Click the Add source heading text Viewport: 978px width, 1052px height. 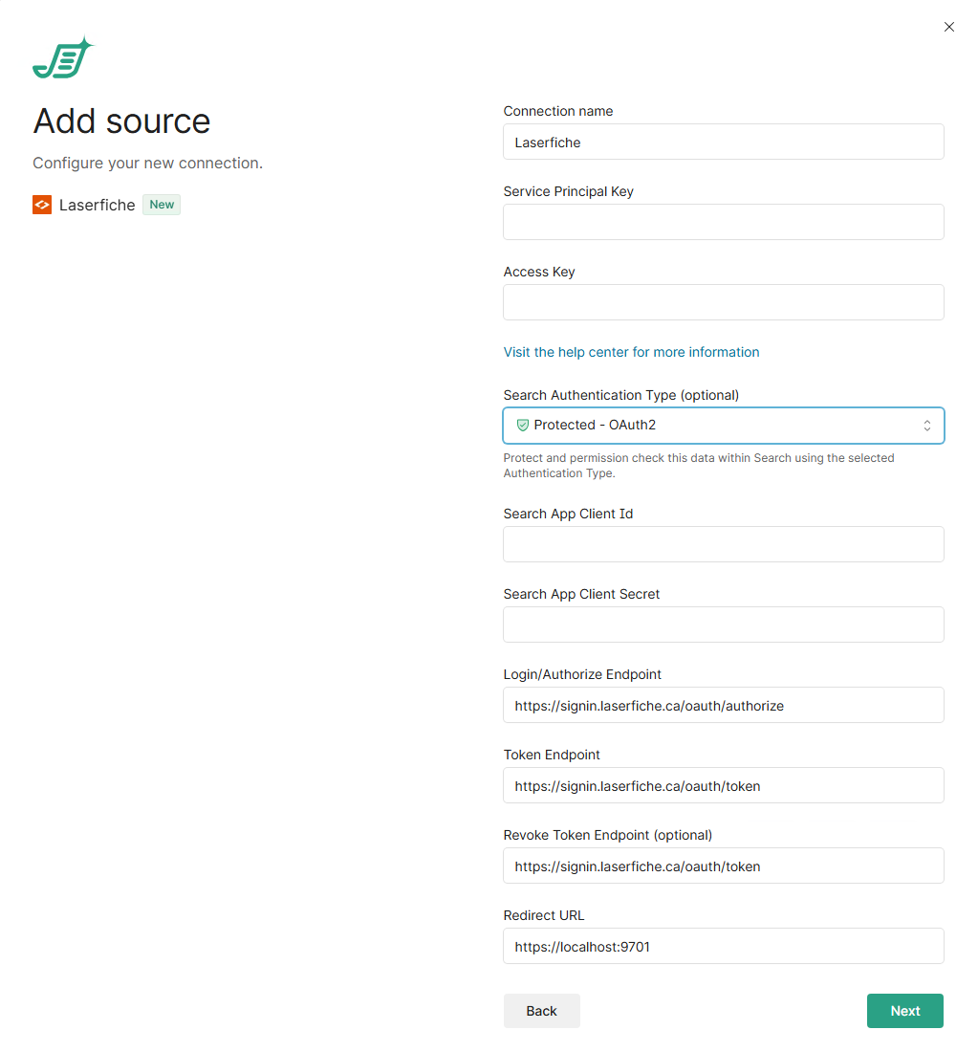coord(121,121)
